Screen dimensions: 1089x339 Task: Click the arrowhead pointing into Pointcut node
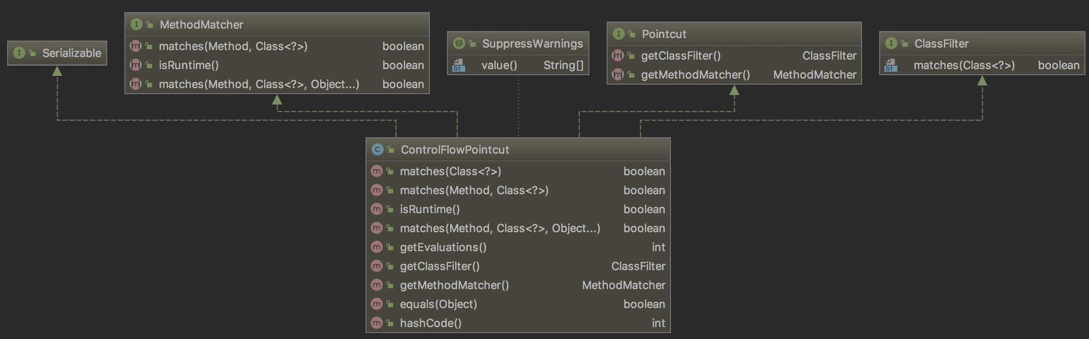point(734,90)
